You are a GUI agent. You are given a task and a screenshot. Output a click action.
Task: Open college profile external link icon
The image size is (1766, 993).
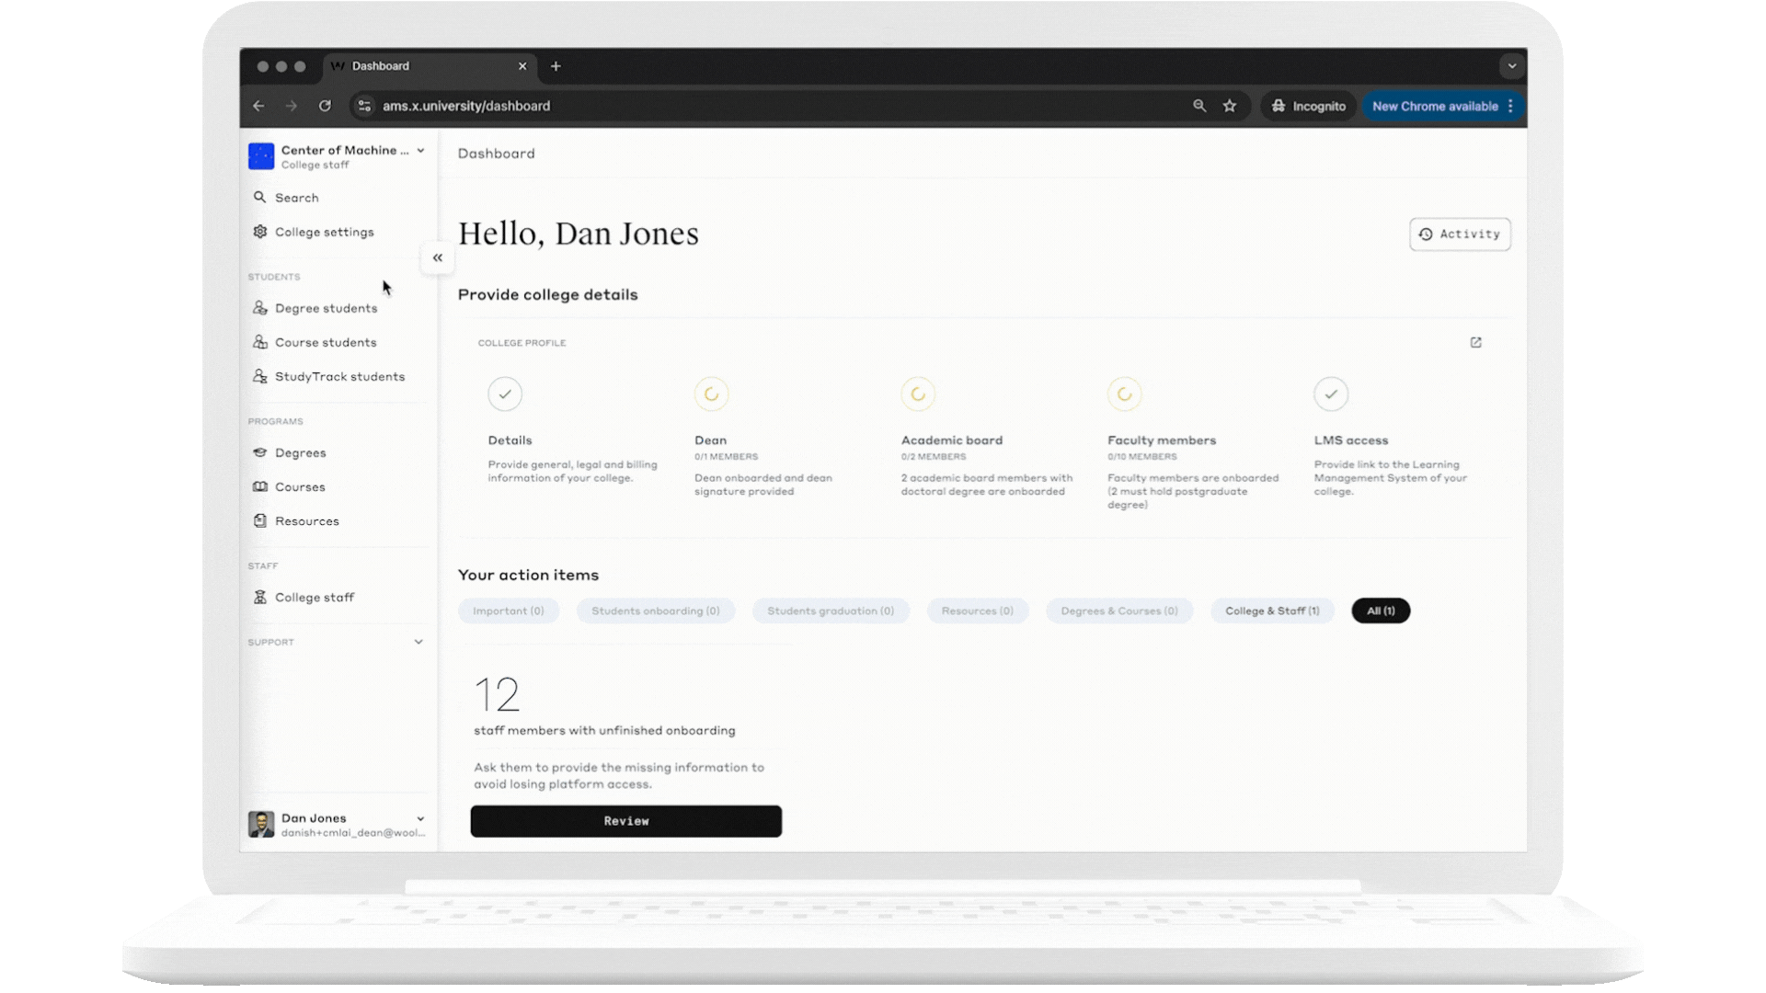point(1475,343)
